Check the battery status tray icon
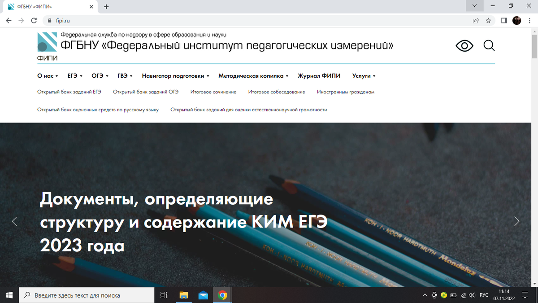 [453, 295]
